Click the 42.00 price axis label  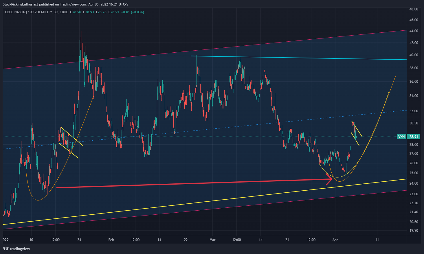click(414, 43)
